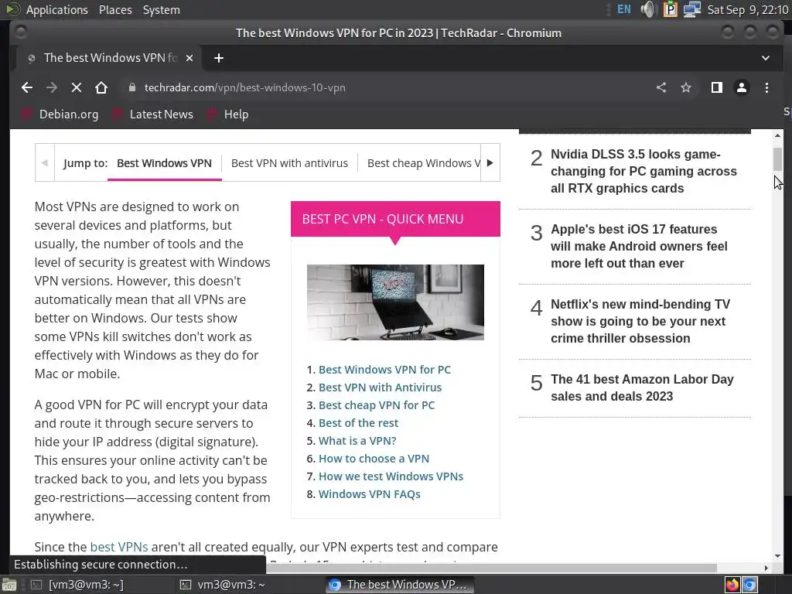Click the date and time clock
Viewport: 792px width, 594px height.
[x=748, y=9]
